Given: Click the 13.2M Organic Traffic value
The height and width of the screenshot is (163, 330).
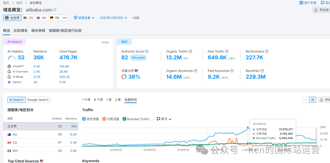Looking at the screenshot, I should [174, 57].
